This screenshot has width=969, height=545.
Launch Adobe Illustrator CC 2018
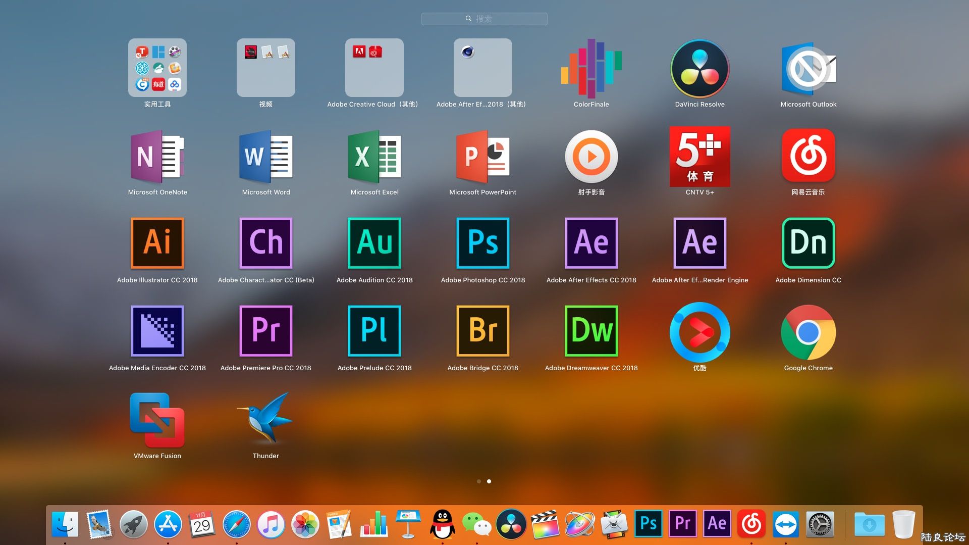point(157,243)
